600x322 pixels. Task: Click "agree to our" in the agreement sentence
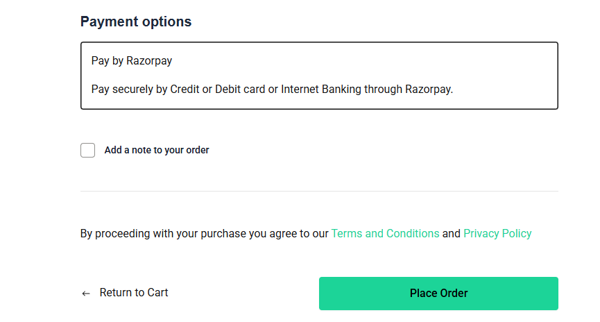(299, 233)
